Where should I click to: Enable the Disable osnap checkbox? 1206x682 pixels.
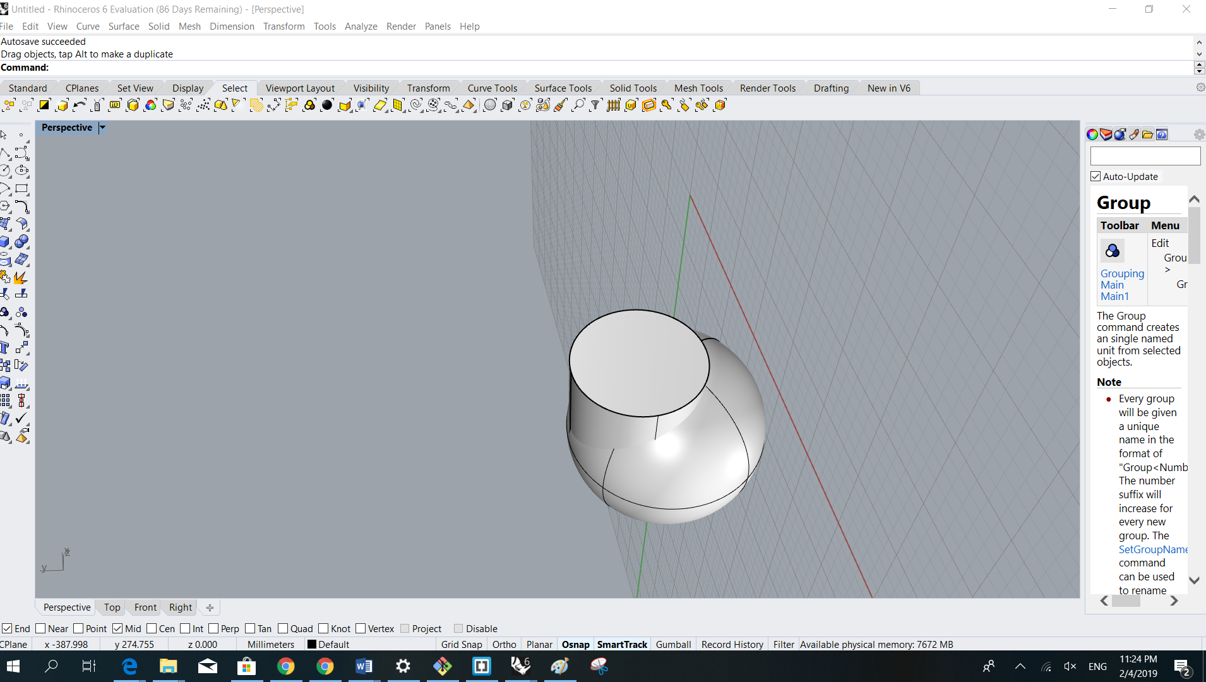pos(458,629)
